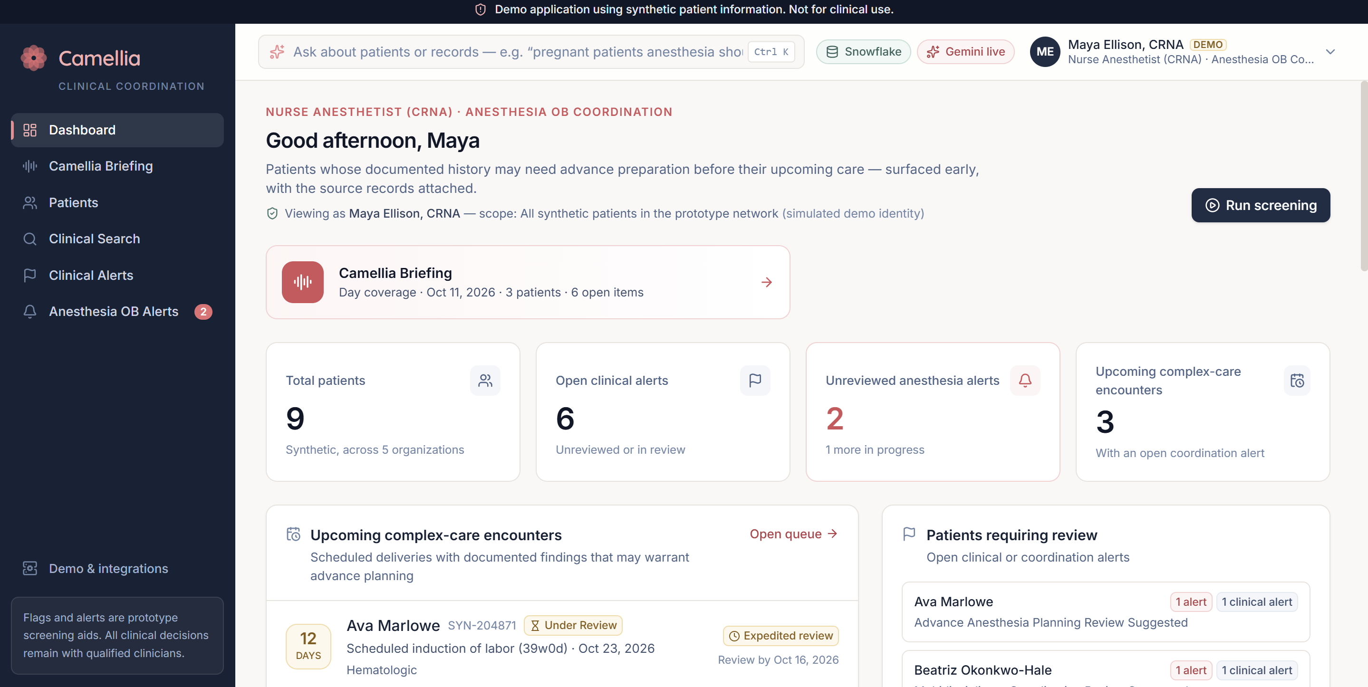1368x687 pixels.
Task: Go to the Patients page
Action: [x=117, y=203]
